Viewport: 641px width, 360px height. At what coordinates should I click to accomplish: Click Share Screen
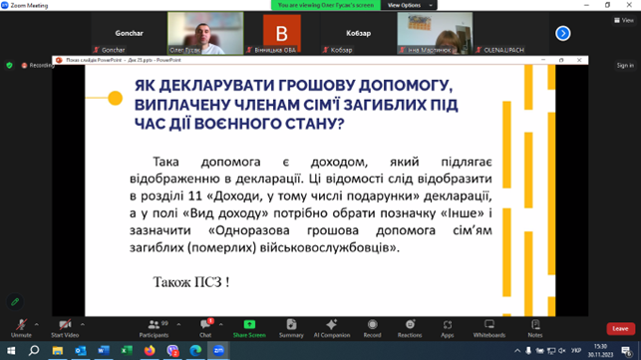pyautogui.click(x=249, y=328)
